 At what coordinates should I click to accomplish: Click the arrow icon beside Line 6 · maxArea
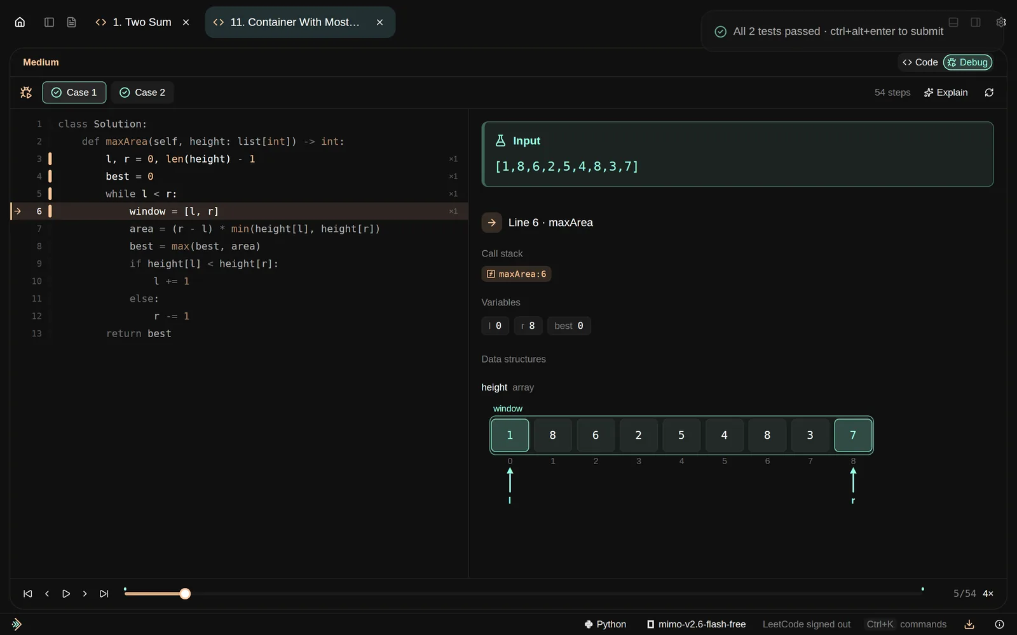(x=492, y=223)
